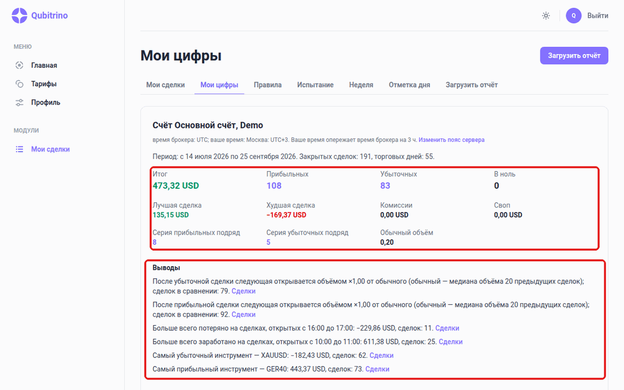624x390 pixels.
Task: Click the best trade value 135,15 USD
Action: [x=171, y=215]
